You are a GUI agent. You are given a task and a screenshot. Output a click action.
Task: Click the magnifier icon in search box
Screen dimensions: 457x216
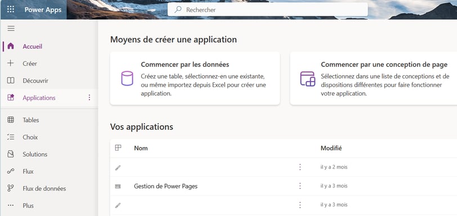pyautogui.click(x=178, y=10)
